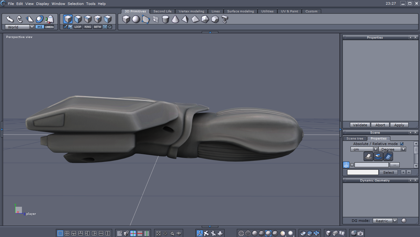This screenshot has width=420, height=237.
Task: Open the Dynamic Geometry panel options arrow
Action: (410, 180)
